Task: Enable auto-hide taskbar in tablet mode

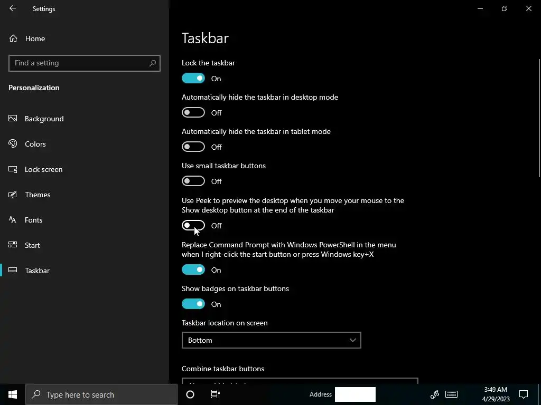Action: (x=193, y=147)
